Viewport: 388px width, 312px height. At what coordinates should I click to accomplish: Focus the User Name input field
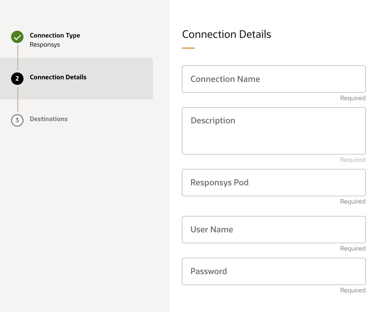point(274,229)
